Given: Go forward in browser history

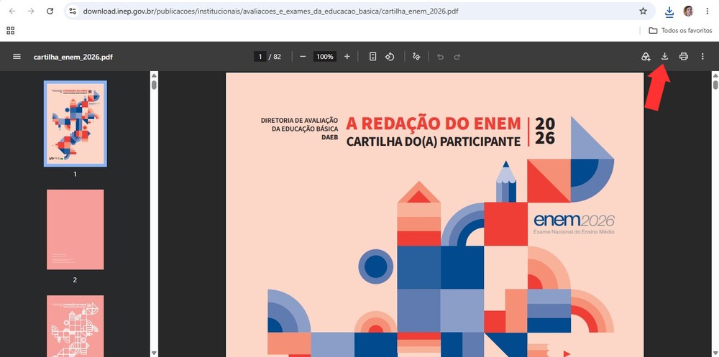Looking at the screenshot, I should [x=31, y=11].
